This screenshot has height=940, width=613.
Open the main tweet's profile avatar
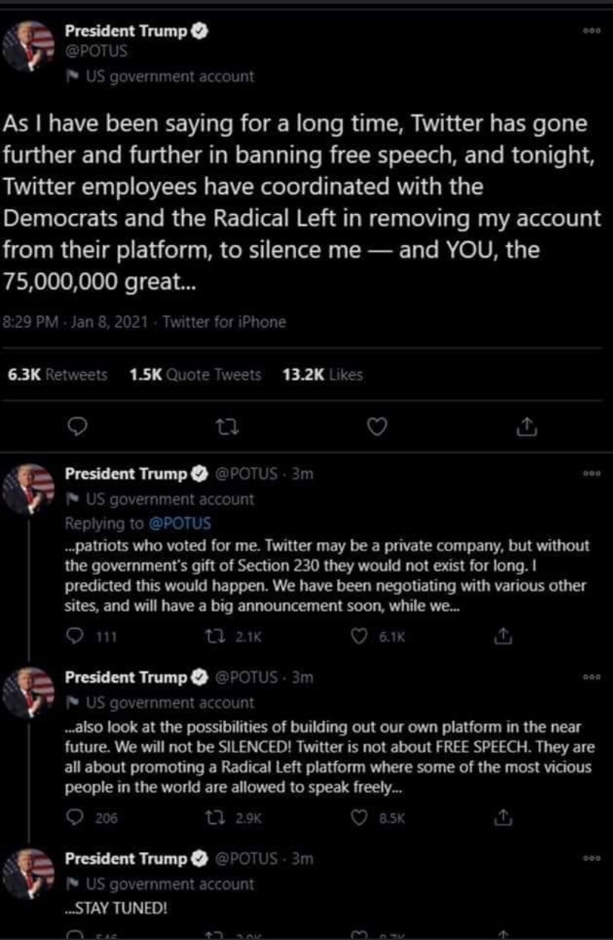[30, 46]
